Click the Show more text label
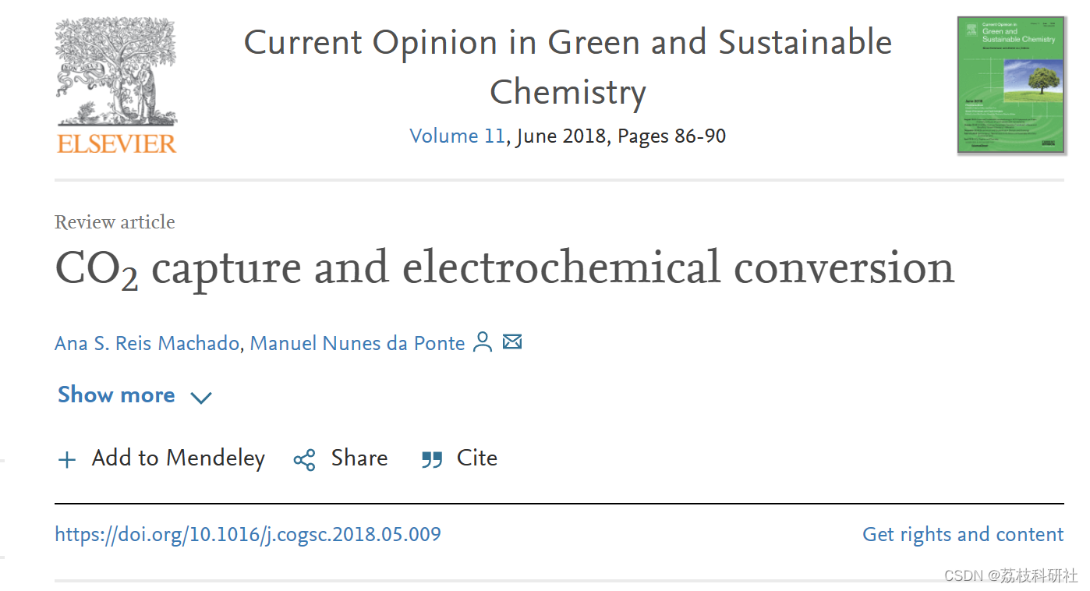This screenshot has height=591, width=1090. pos(116,395)
